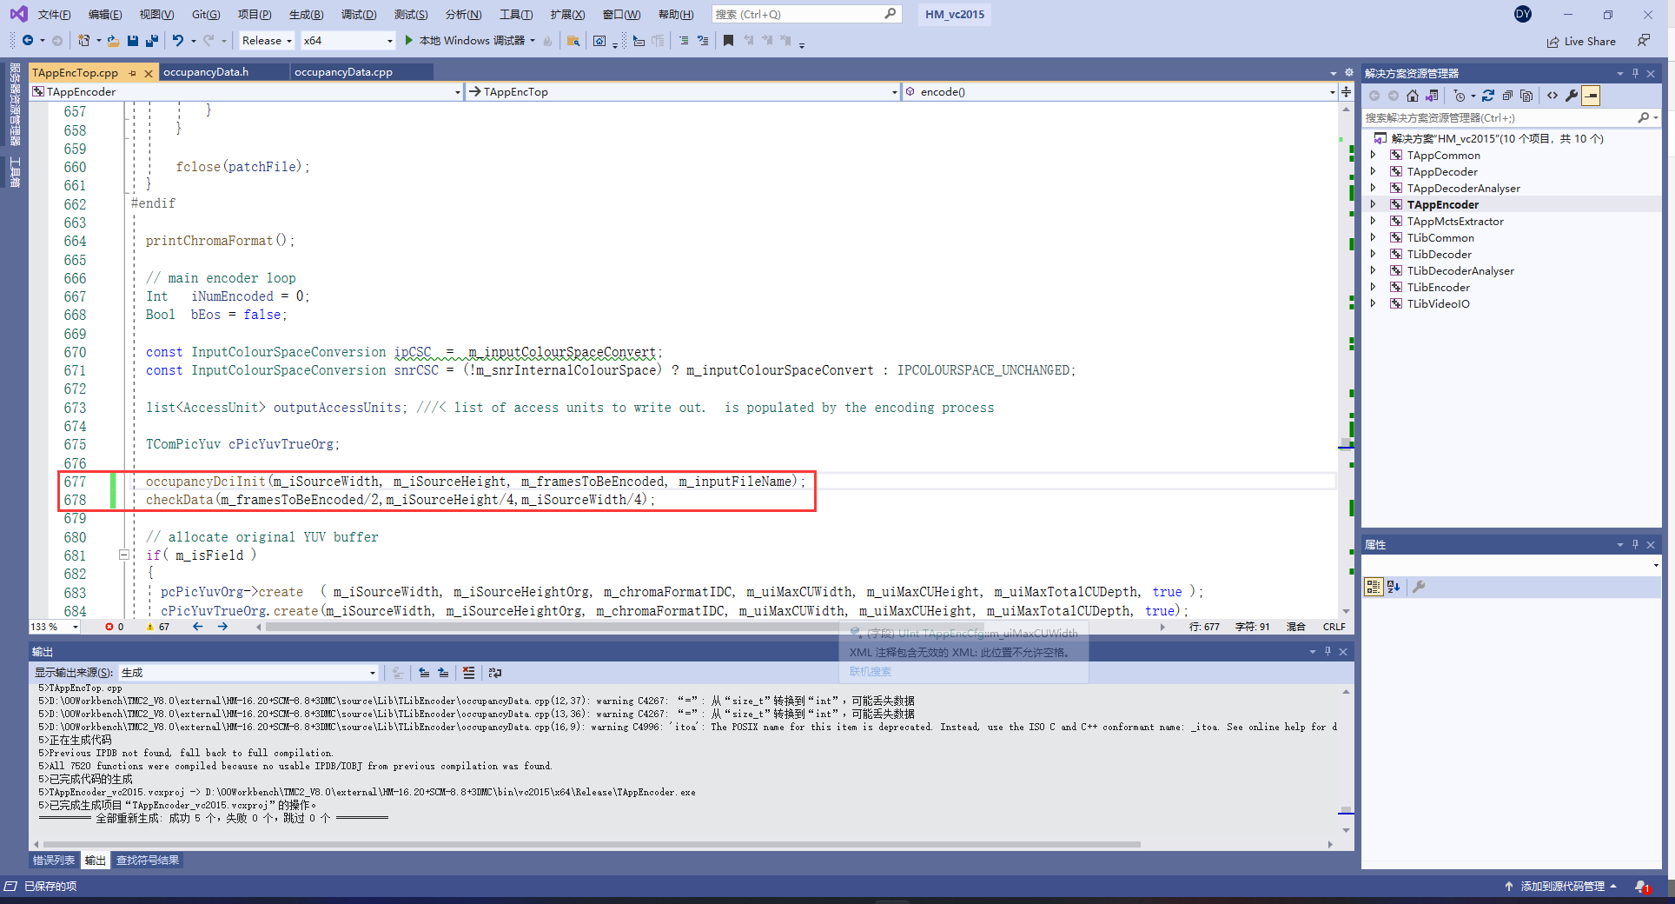Toggle a bookmark on the current line

pyautogui.click(x=728, y=40)
